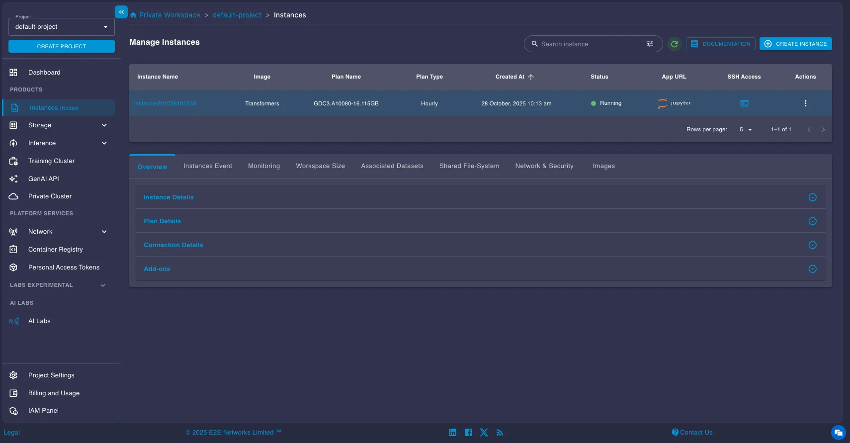Open Jupyter App URL
The width and height of the screenshot is (850, 443).
[674, 103]
